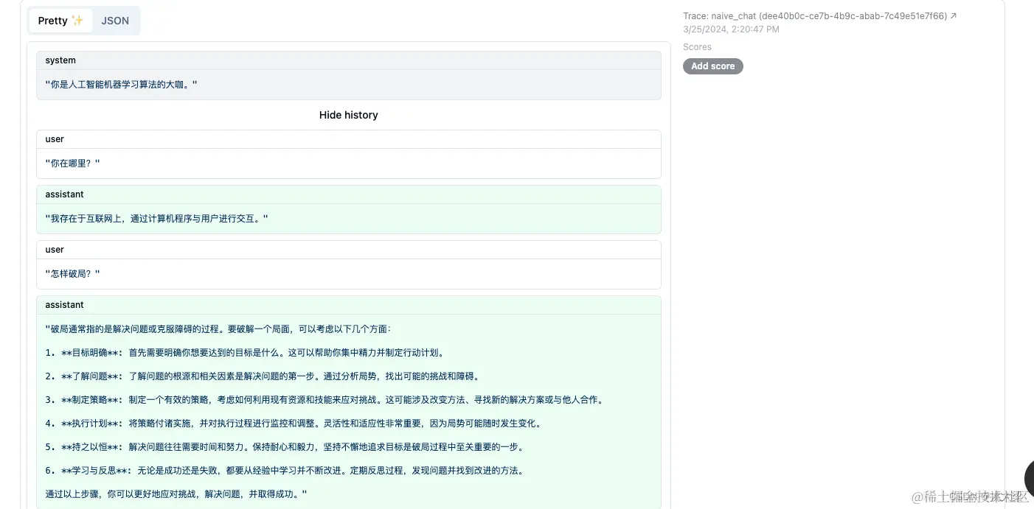Click list item 1 "目标明确"
1034x509 pixels.
click(x=245, y=353)
